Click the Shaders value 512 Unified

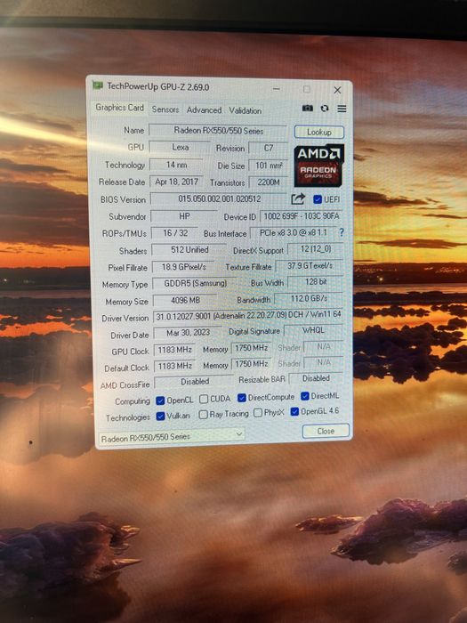189,250
